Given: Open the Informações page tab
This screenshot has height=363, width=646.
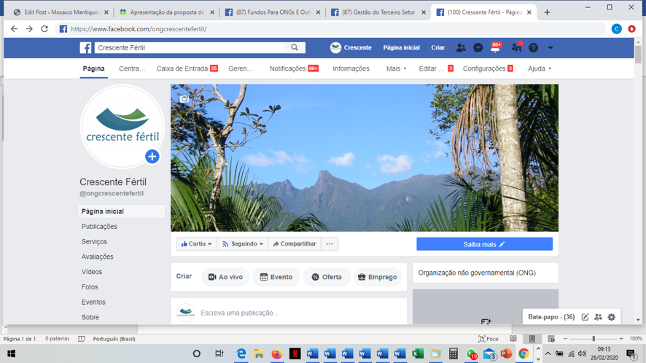Looking at the screenshot, I should tap(351, 69).
